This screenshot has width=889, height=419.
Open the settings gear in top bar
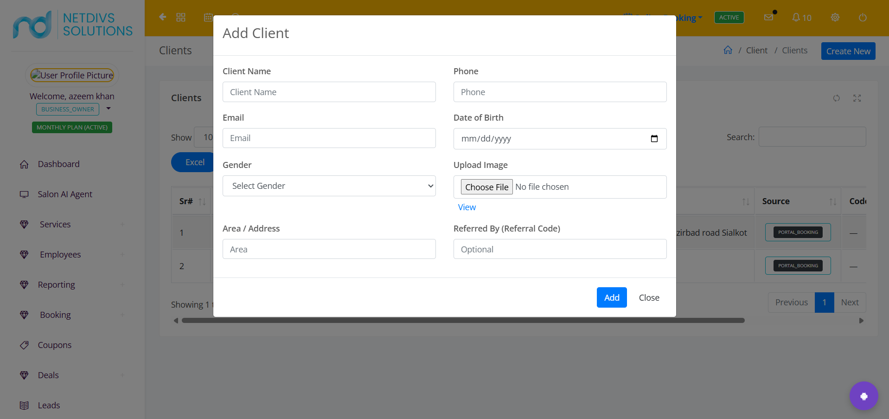[x=835, y=18]
